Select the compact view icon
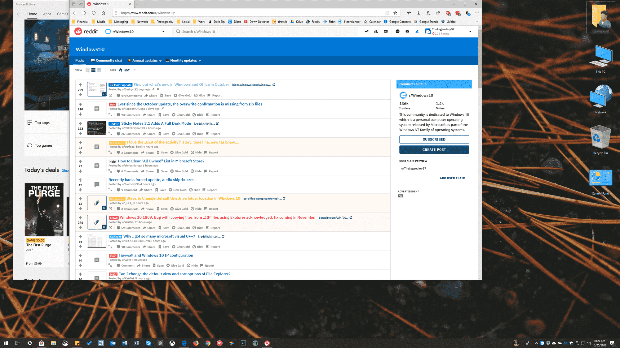Image resolution: width=620 pixels, height=348 pixels. pyautogui.click(x=99, y=70)
